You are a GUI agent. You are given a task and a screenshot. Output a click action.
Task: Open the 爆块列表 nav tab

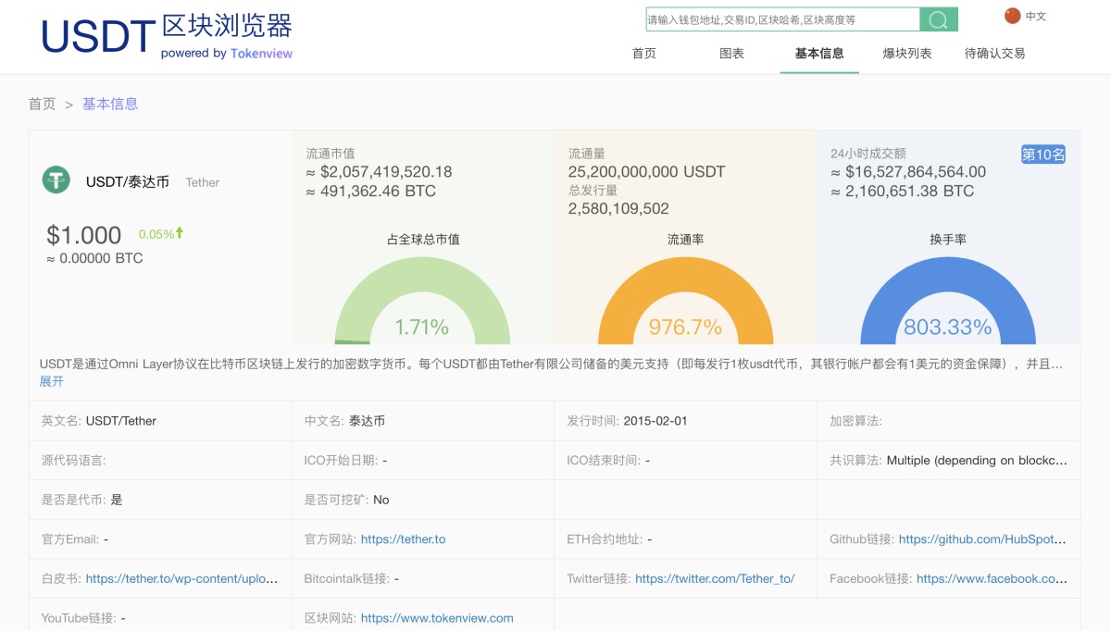[x=907, y=54]
